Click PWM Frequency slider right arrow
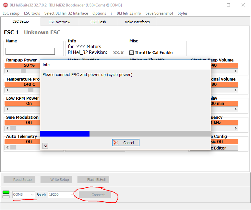This screenshot has height=210, width=251. click(x=236, y=128)
